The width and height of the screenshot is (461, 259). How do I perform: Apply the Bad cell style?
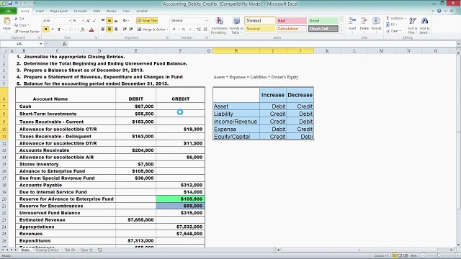[292, 21]
